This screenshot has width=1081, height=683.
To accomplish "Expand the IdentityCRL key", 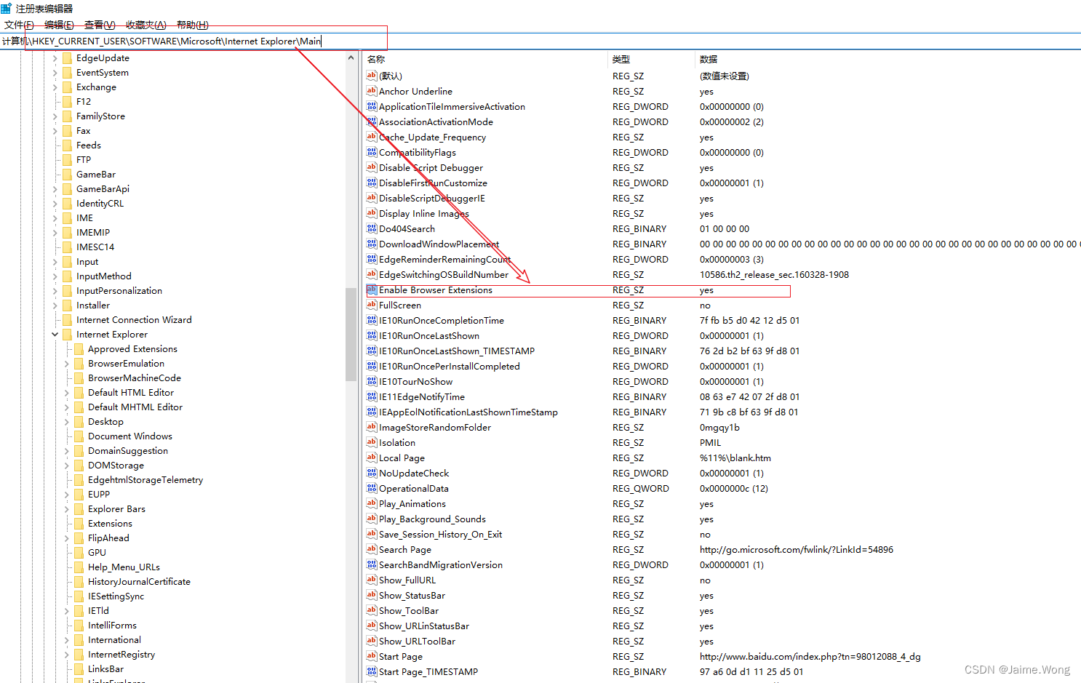I will coord(55,204).
